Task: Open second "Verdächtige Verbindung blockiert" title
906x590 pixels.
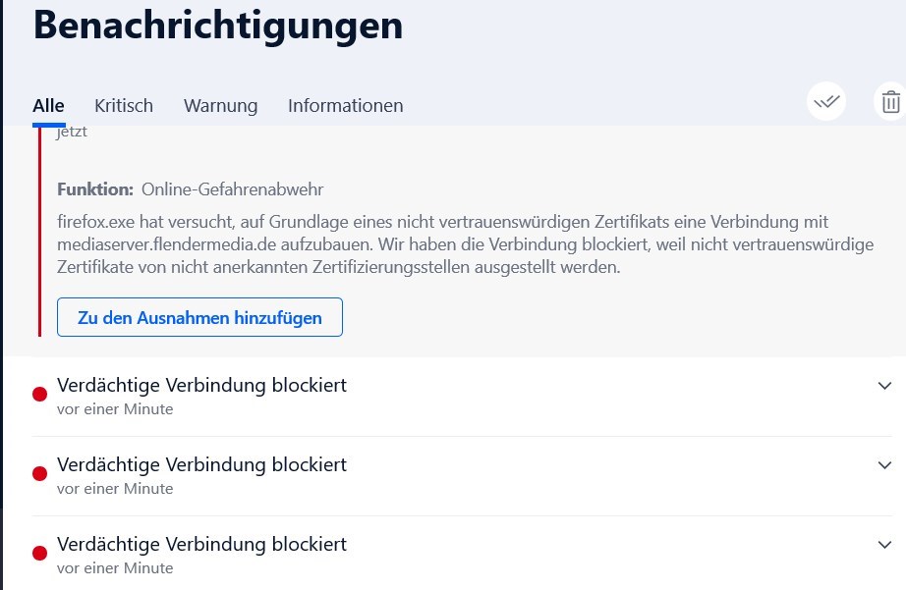Action: tap(201, 464)
